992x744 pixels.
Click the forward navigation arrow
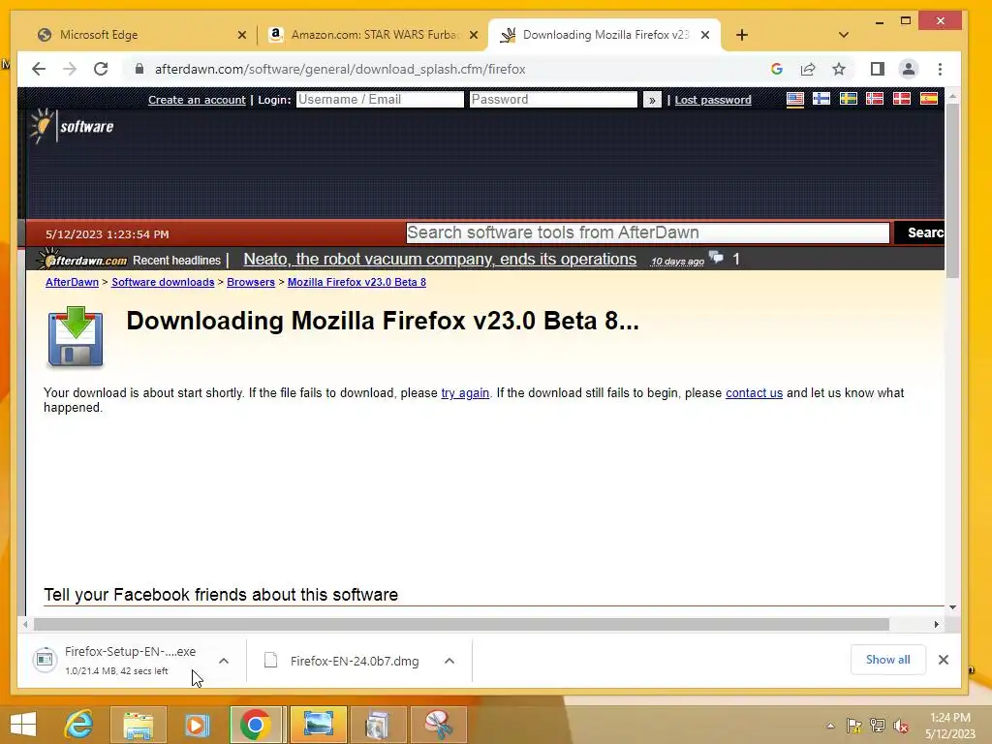tap(70, 69)
